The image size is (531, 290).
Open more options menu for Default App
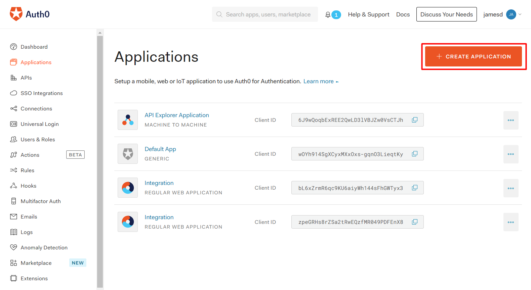(x=511, y=154)
